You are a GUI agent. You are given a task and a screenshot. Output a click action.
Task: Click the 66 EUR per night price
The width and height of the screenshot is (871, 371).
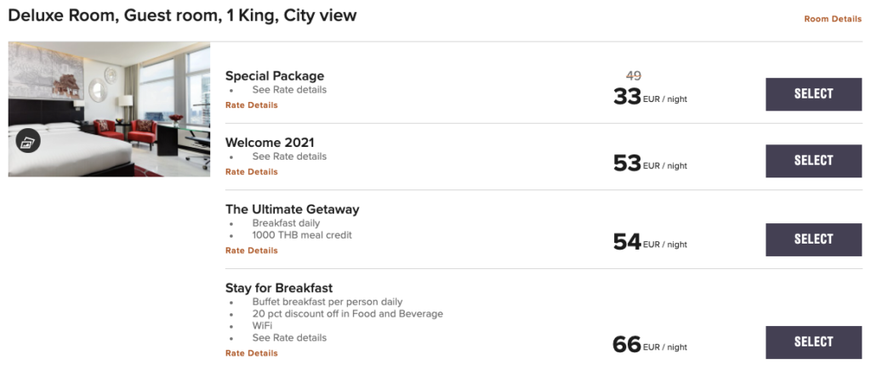649,346
